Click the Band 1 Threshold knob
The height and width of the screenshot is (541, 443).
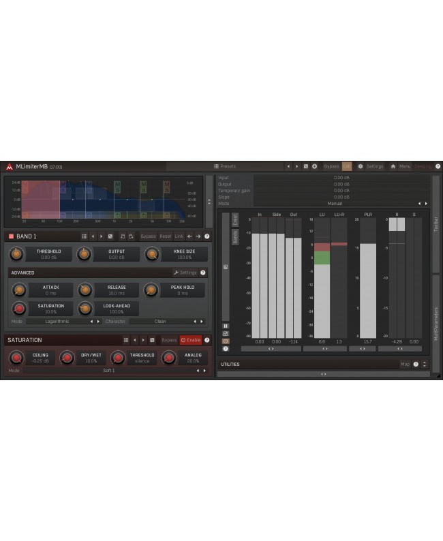pyautogui.click(x=16, y=254)
